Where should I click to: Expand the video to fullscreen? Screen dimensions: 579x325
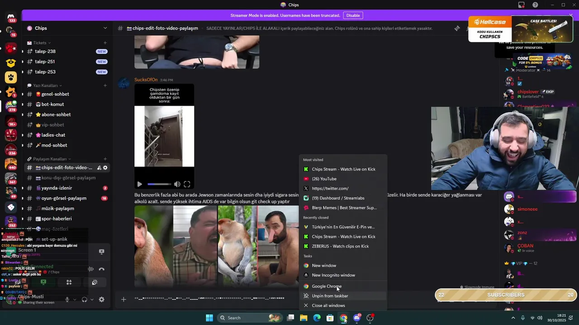pyautogui.click(x=187, y=184)
